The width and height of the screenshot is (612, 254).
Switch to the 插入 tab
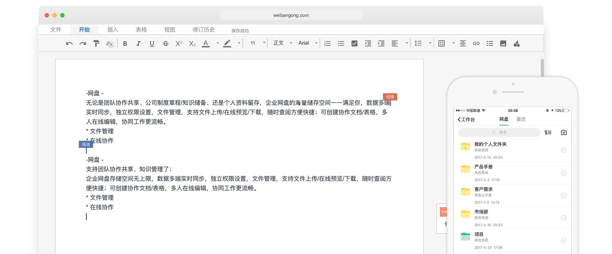pos(113,30)
